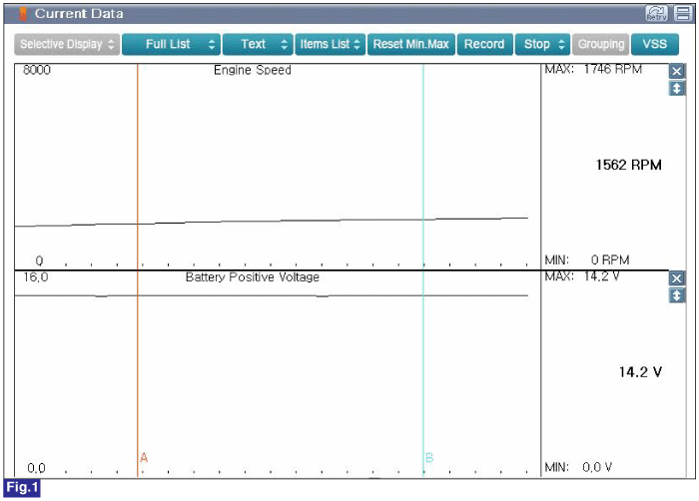The width and height of the screenshot is (699, 501).
Task: Click the Engine Speed graph title
Action: 253,70
